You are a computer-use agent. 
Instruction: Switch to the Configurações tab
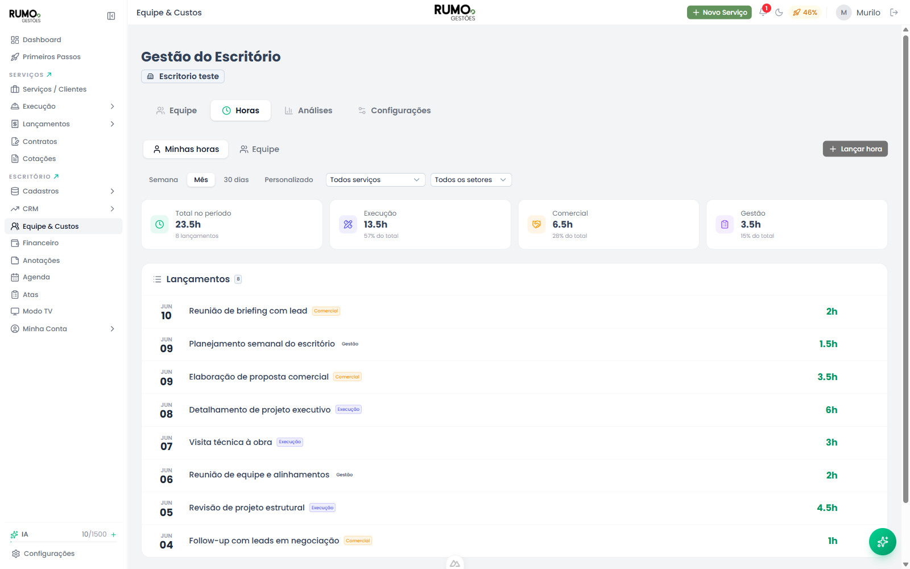394,110
